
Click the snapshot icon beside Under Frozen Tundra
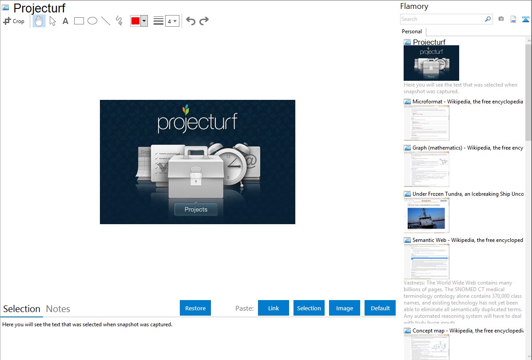pyautogui.click(x=407, y=194)
